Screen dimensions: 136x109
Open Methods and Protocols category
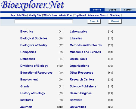coord(86,45)
